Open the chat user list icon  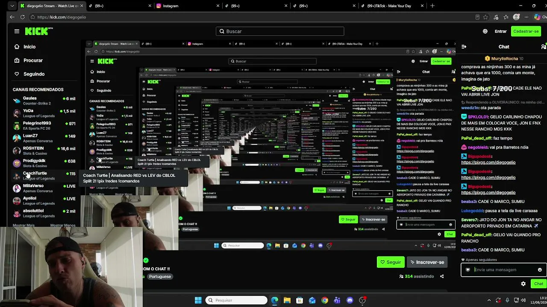coord(543,47)
